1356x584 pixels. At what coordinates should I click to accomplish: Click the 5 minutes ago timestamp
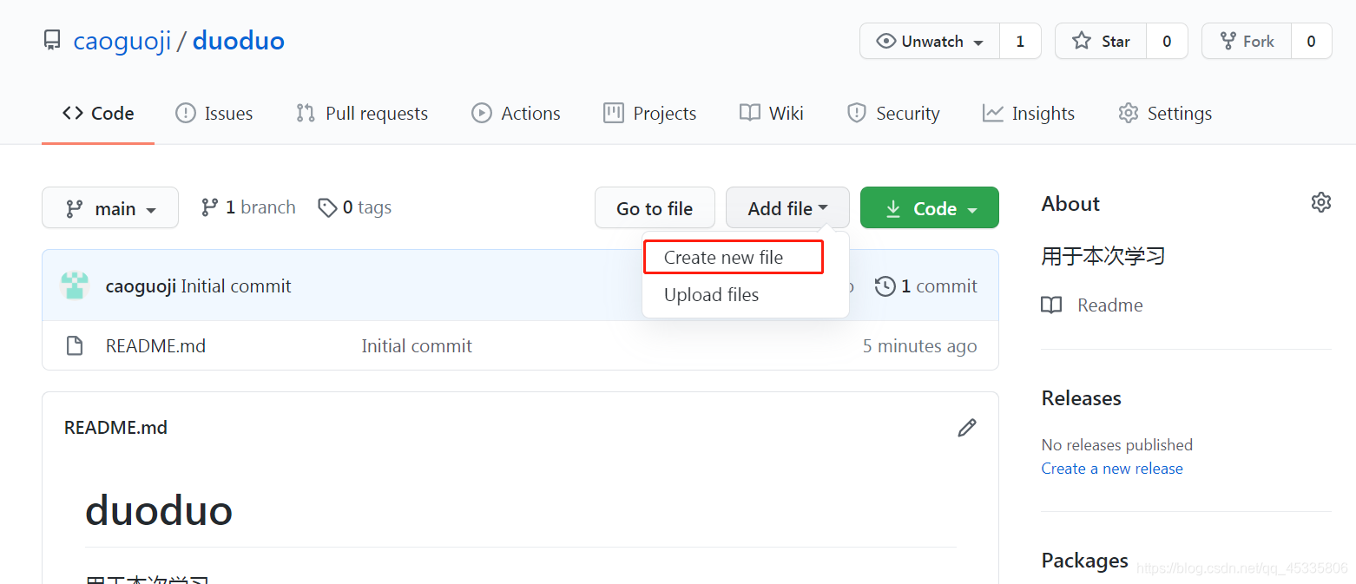click(x=919, y=346)
